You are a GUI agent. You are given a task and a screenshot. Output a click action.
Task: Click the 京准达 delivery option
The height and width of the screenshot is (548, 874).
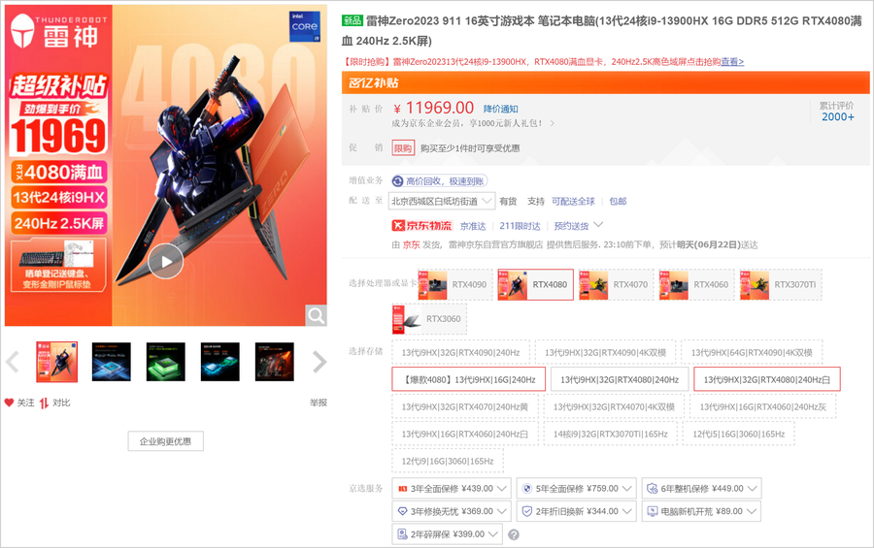click(x=473, y=226)
